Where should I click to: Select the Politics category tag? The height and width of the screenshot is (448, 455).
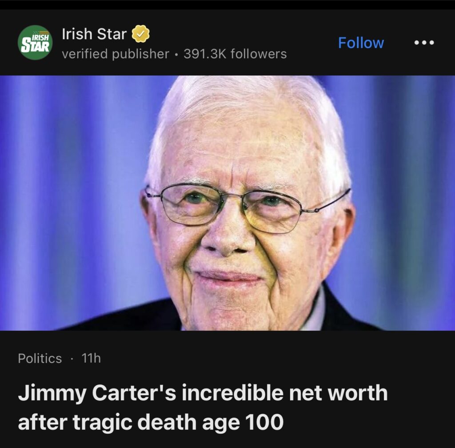40,358
